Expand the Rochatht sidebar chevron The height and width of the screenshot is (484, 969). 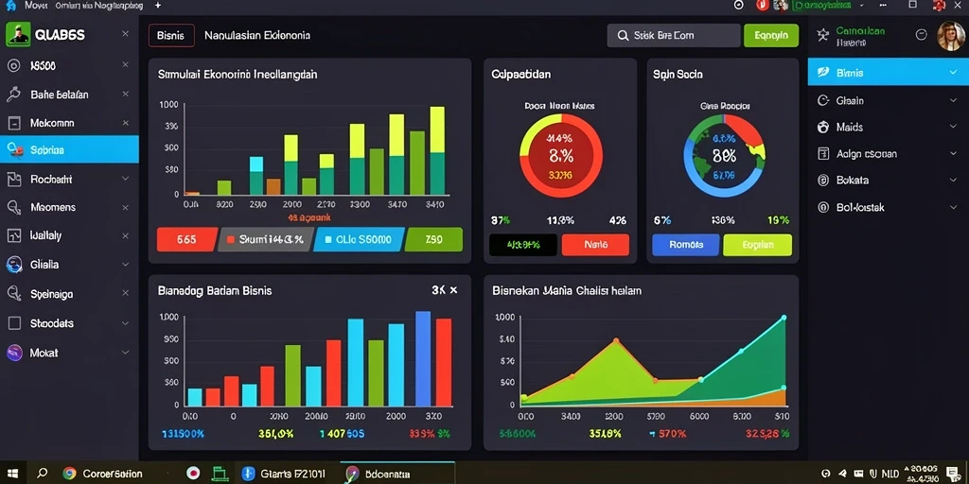(x=126, y=179)
